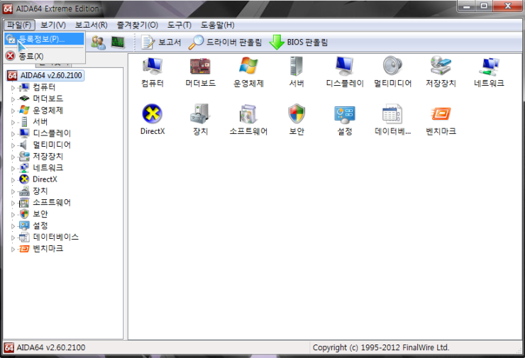
Task: Click the BIOS 판올림 update button
Action: (x=299, y=43)
